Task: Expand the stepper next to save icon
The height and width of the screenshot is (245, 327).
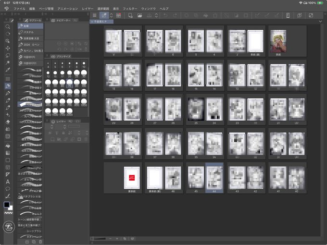Action: pyautogui.click(x=156, y=15)
